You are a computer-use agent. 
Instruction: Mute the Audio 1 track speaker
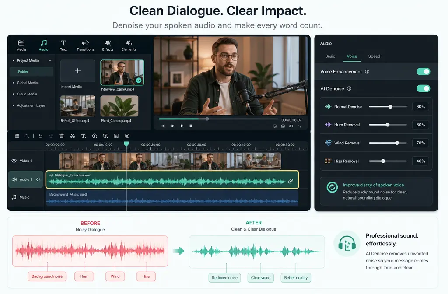14,179
